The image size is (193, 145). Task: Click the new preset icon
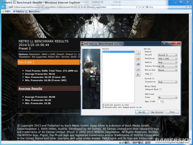coord(138,53)
